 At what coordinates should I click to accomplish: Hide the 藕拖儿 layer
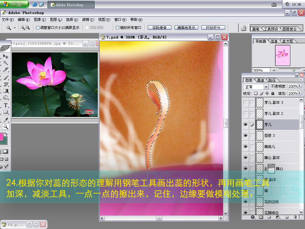point(246,146)
